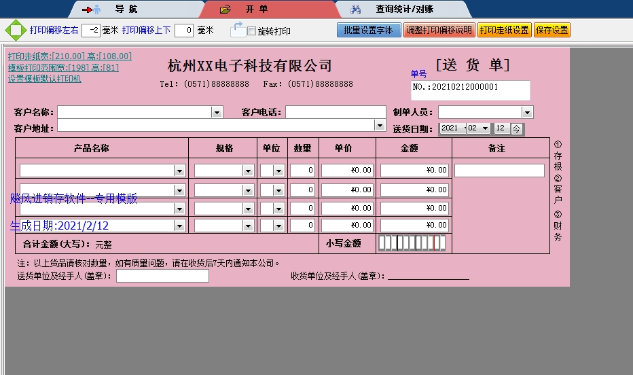Click the rotate print arrow icon

click(237, 29)
